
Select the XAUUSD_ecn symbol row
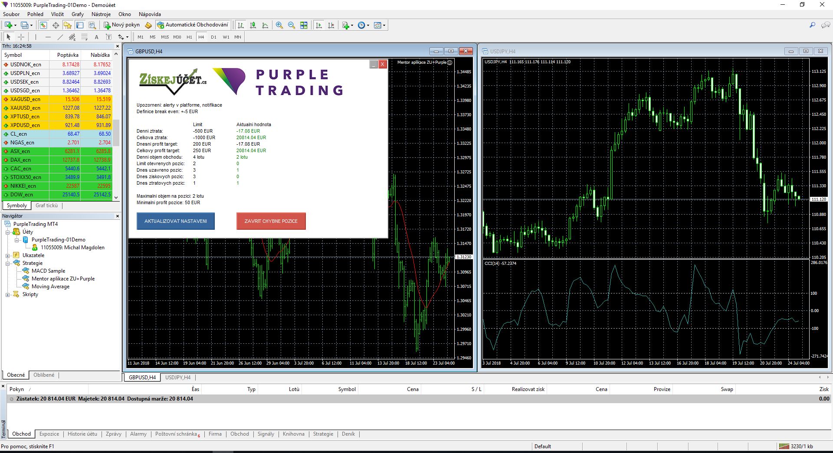[57, 108]
